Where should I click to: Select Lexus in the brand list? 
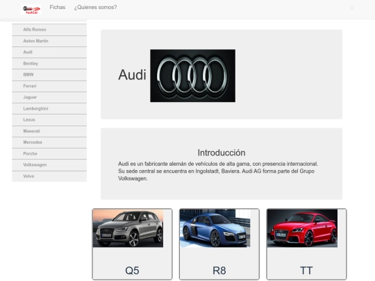(49, 120)
